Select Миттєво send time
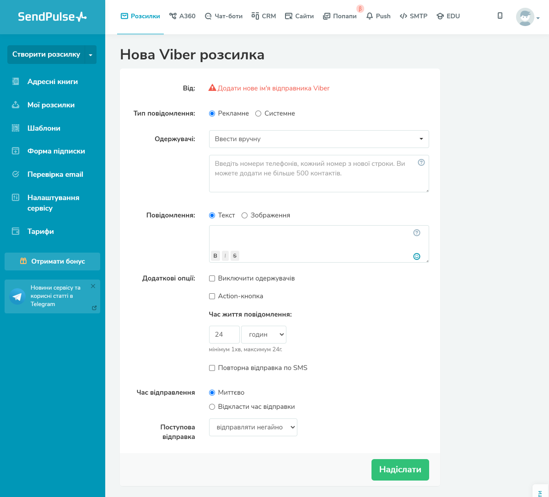549x497 pixels. click(212, 392)
